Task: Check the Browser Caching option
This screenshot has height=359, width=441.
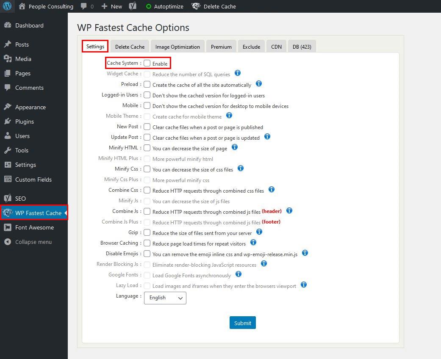Action: click(x=147, y=243)
